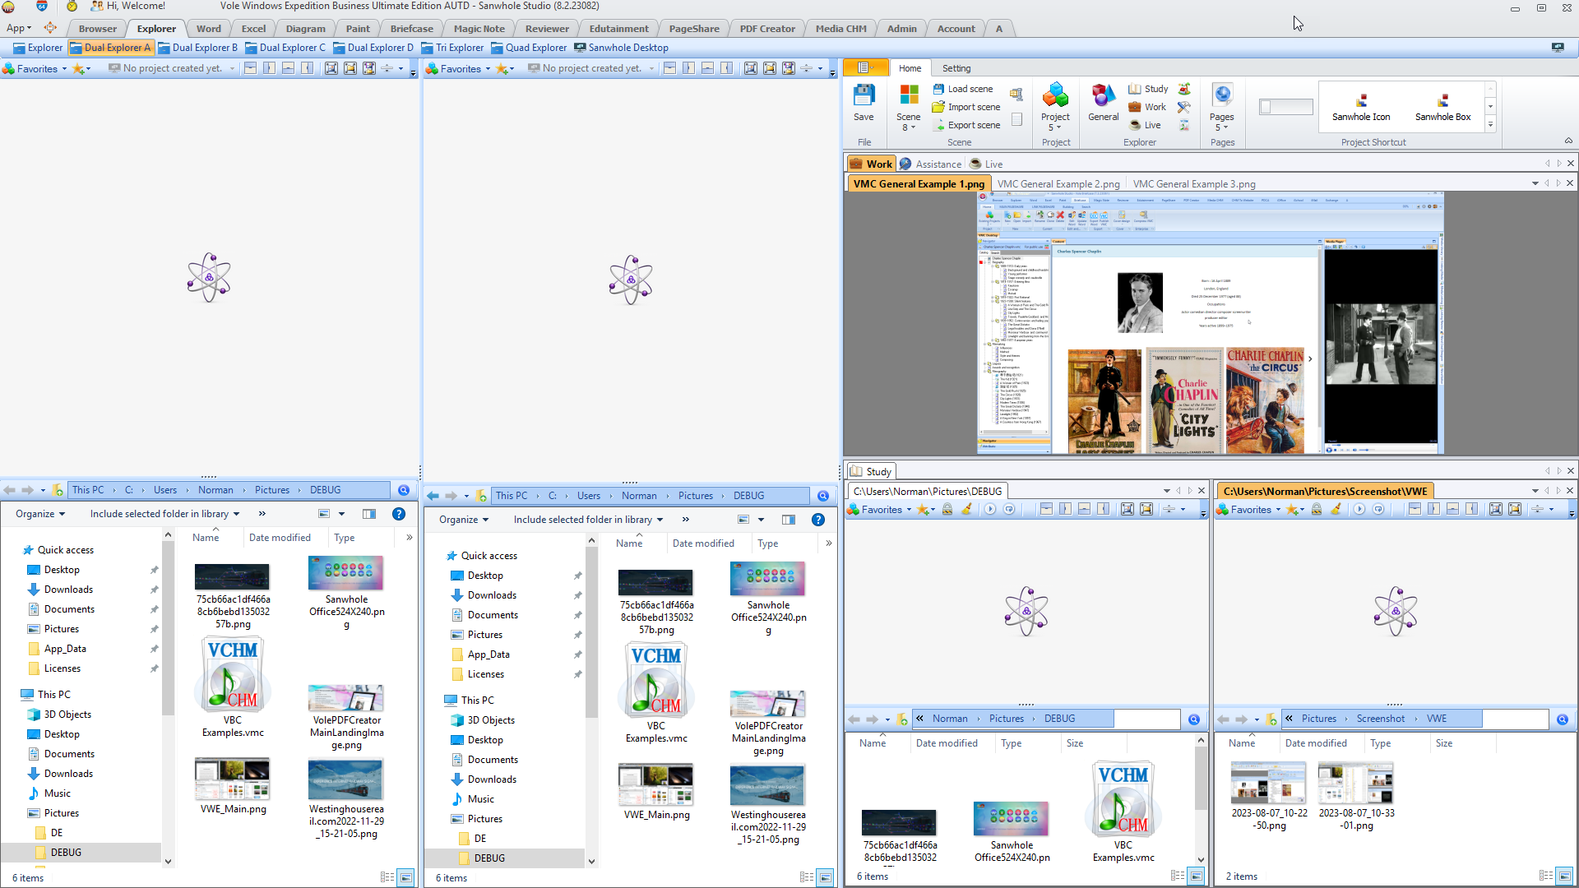The image size is (1579, 888).
Task: Click the play icon in DEBUG study pane toolbar
Action: click(x=990, y=509)
